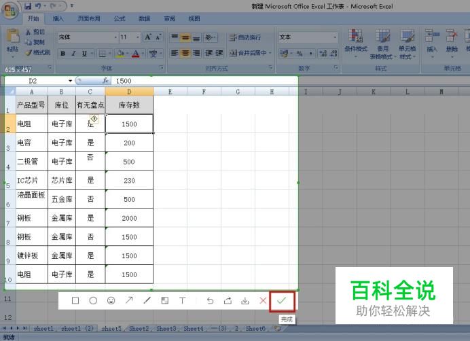
Task: Shrink font size with smaller A icon
Action: click(158, 37)
